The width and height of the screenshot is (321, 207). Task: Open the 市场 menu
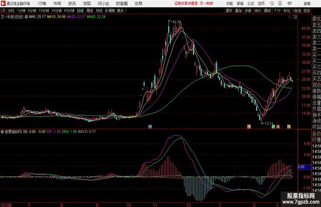click(57, 3)
